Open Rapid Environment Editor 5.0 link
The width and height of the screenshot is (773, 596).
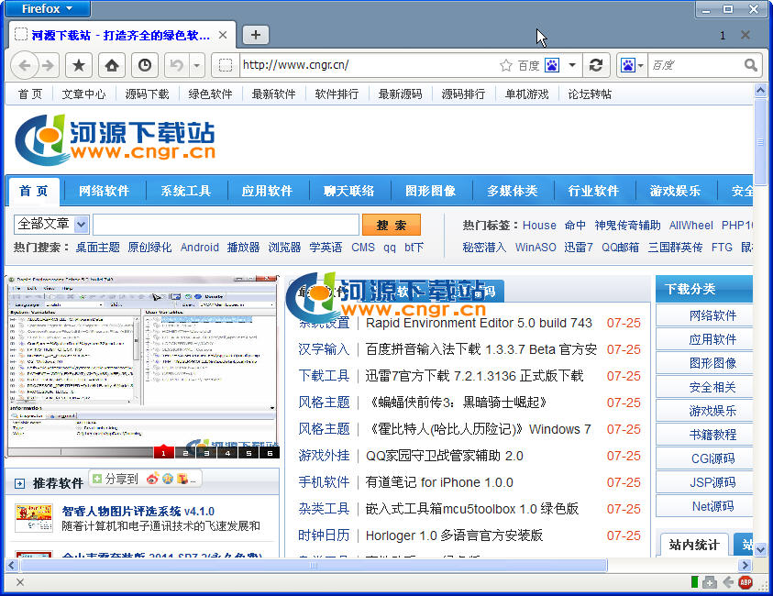(479, 323)
